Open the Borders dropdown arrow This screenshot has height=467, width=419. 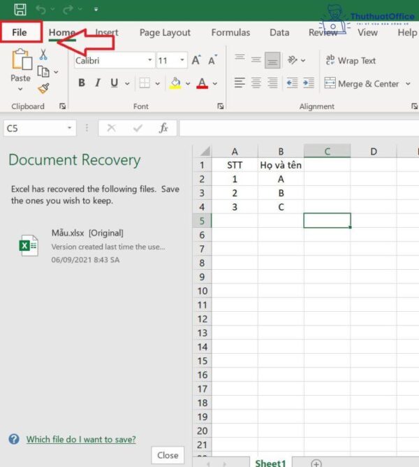(x=158, y=84)
